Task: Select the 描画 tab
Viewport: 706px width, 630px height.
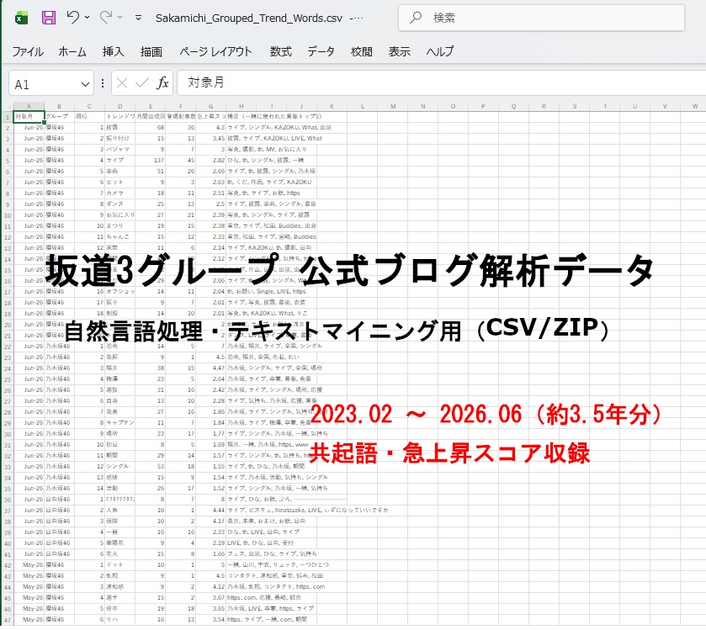Action: click(151, 52)
